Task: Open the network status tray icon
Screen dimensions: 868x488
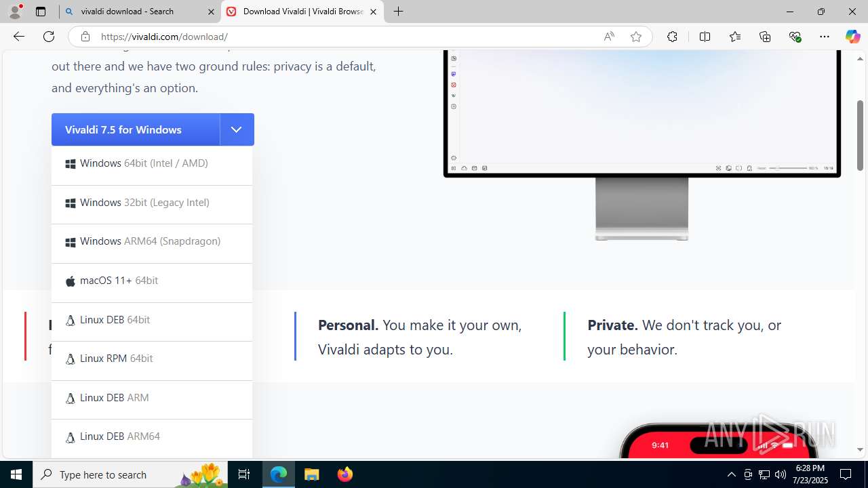Action: (x=764, y=474)
